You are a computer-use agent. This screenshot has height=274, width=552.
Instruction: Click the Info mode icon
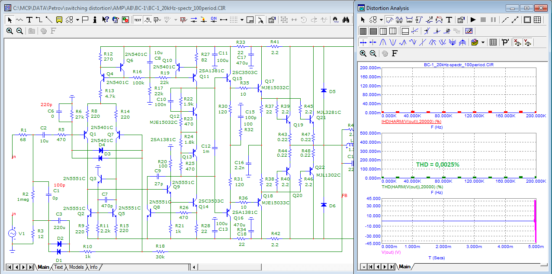[x=95, y=19]
